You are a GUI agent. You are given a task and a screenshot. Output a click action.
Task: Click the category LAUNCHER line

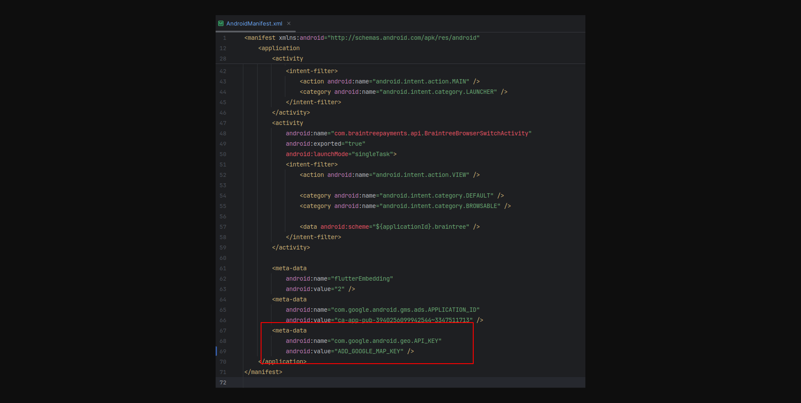tap(404, 92)
